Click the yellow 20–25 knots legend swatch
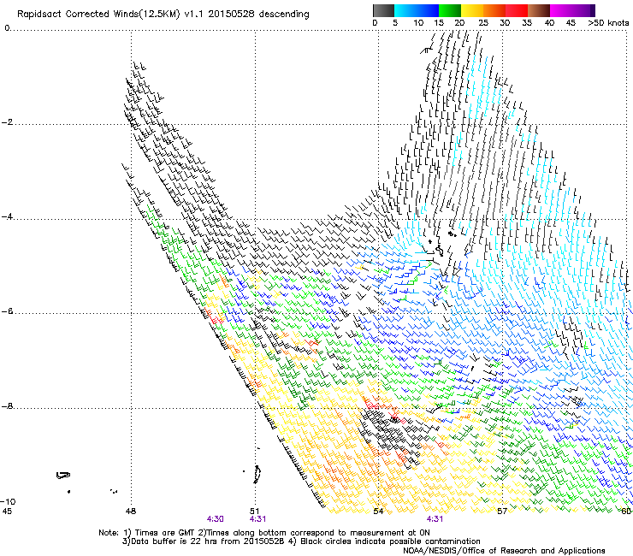633x556 pixels. pyautogui.click(x=472, y=10)
